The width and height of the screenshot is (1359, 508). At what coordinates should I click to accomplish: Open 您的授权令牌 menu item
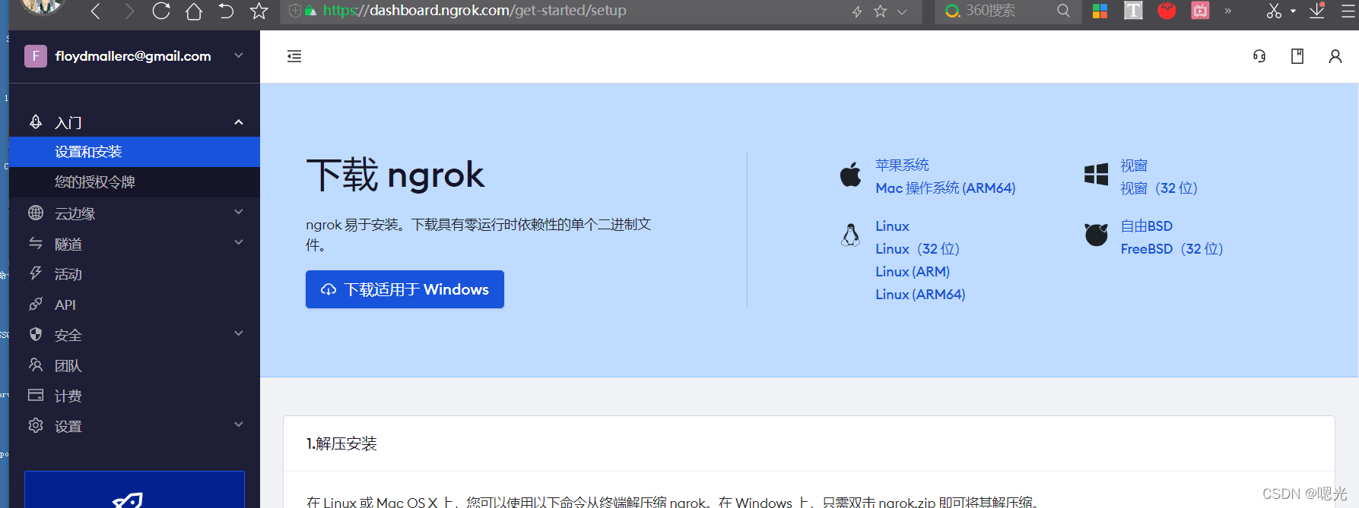tap(135, 182)
